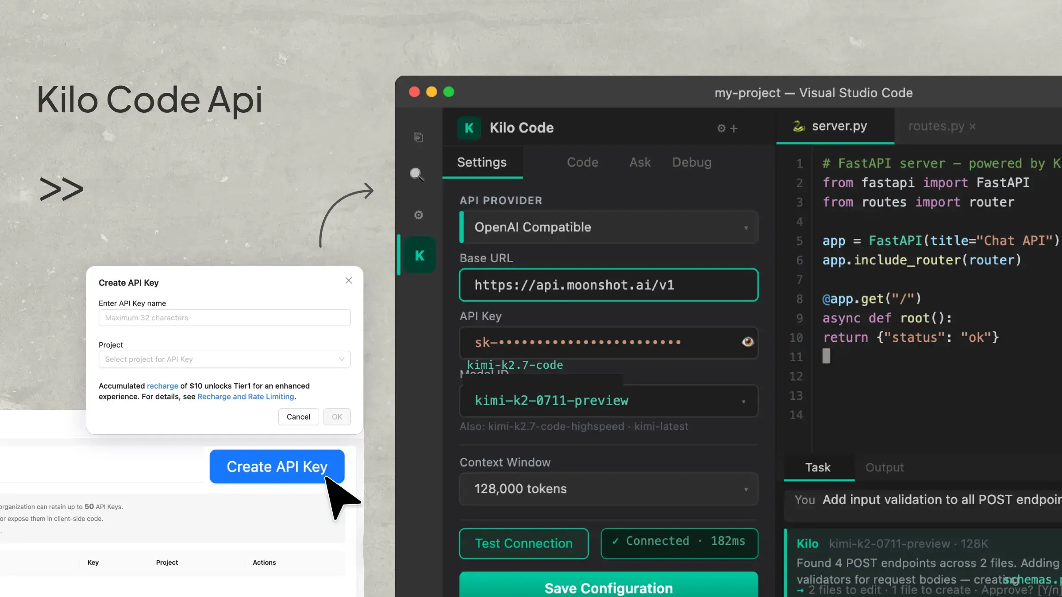
Task: Click the Python icon on server.py tab
Action: pos(799,126)
